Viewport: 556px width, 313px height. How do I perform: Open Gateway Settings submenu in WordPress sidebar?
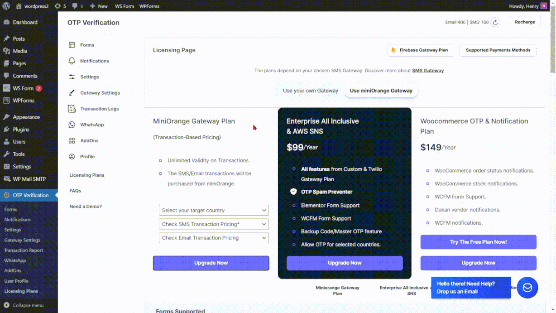pyautogui.click(x=22, y=240)
